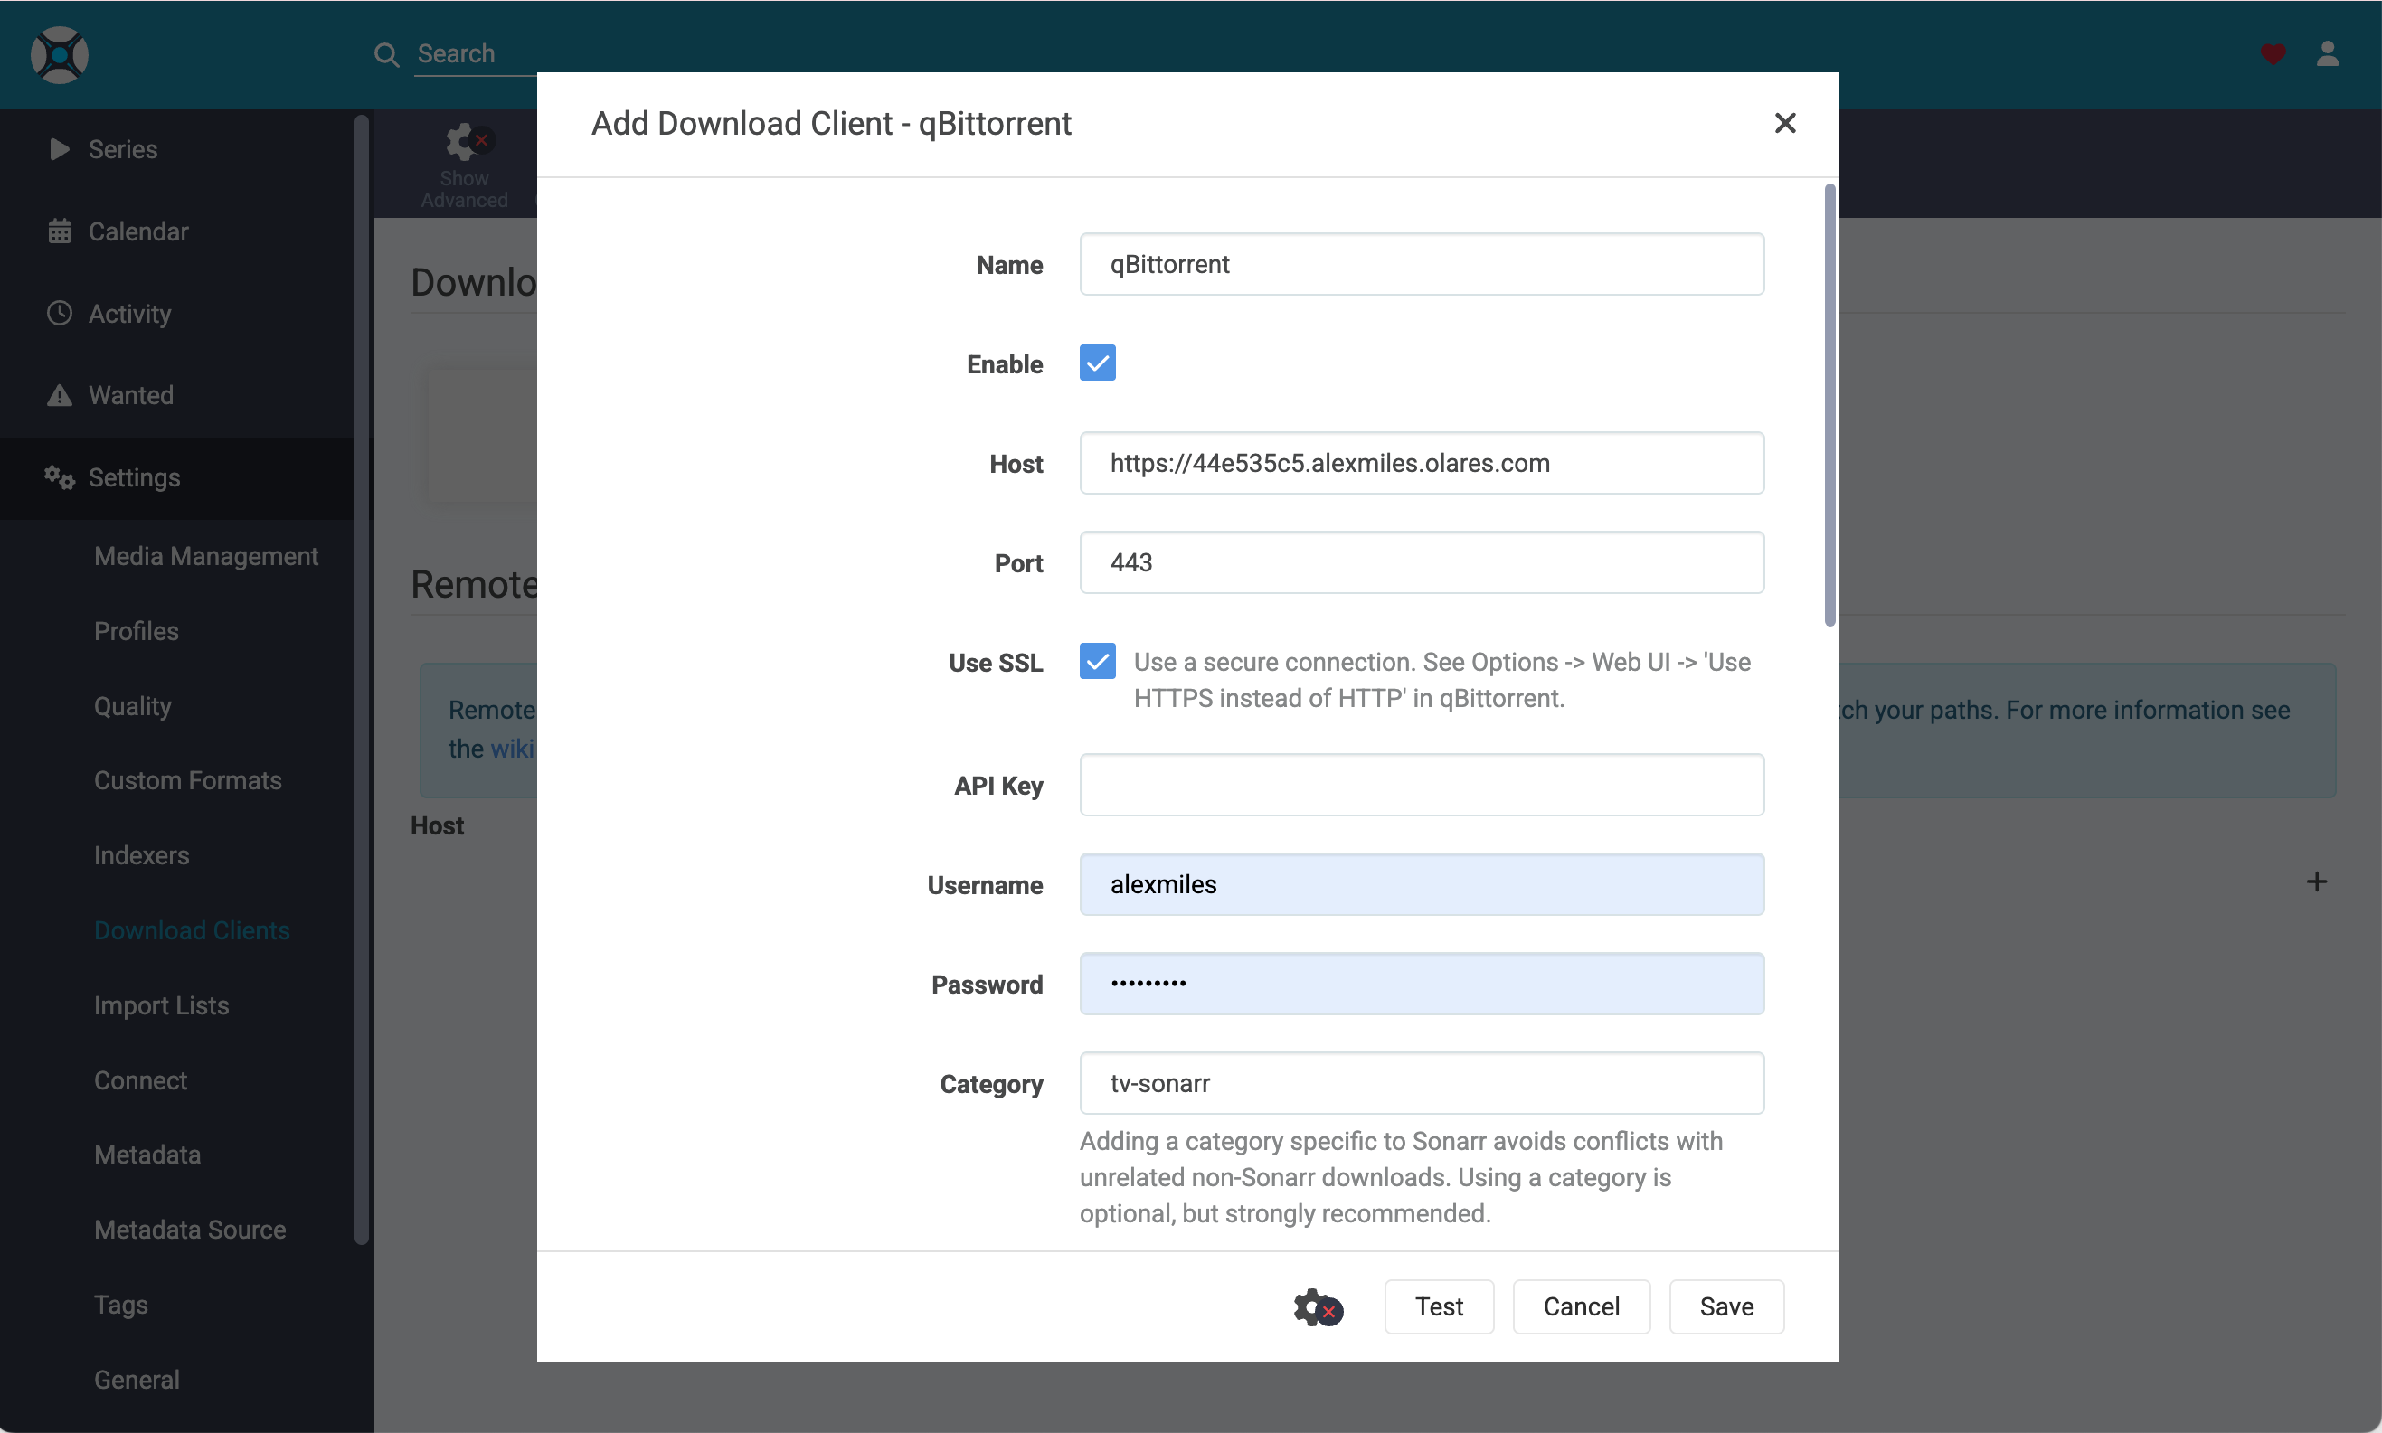Go to Tags settings
Viewport: 2382px width, 1433px height.
[x=121, y=1305]
